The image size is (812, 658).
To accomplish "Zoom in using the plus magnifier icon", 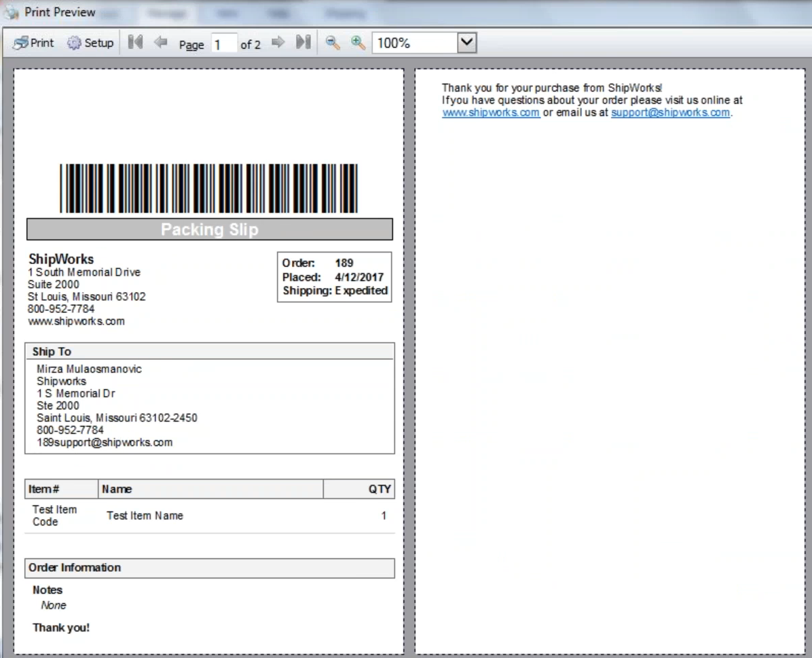I will click(x=356, y=41).
